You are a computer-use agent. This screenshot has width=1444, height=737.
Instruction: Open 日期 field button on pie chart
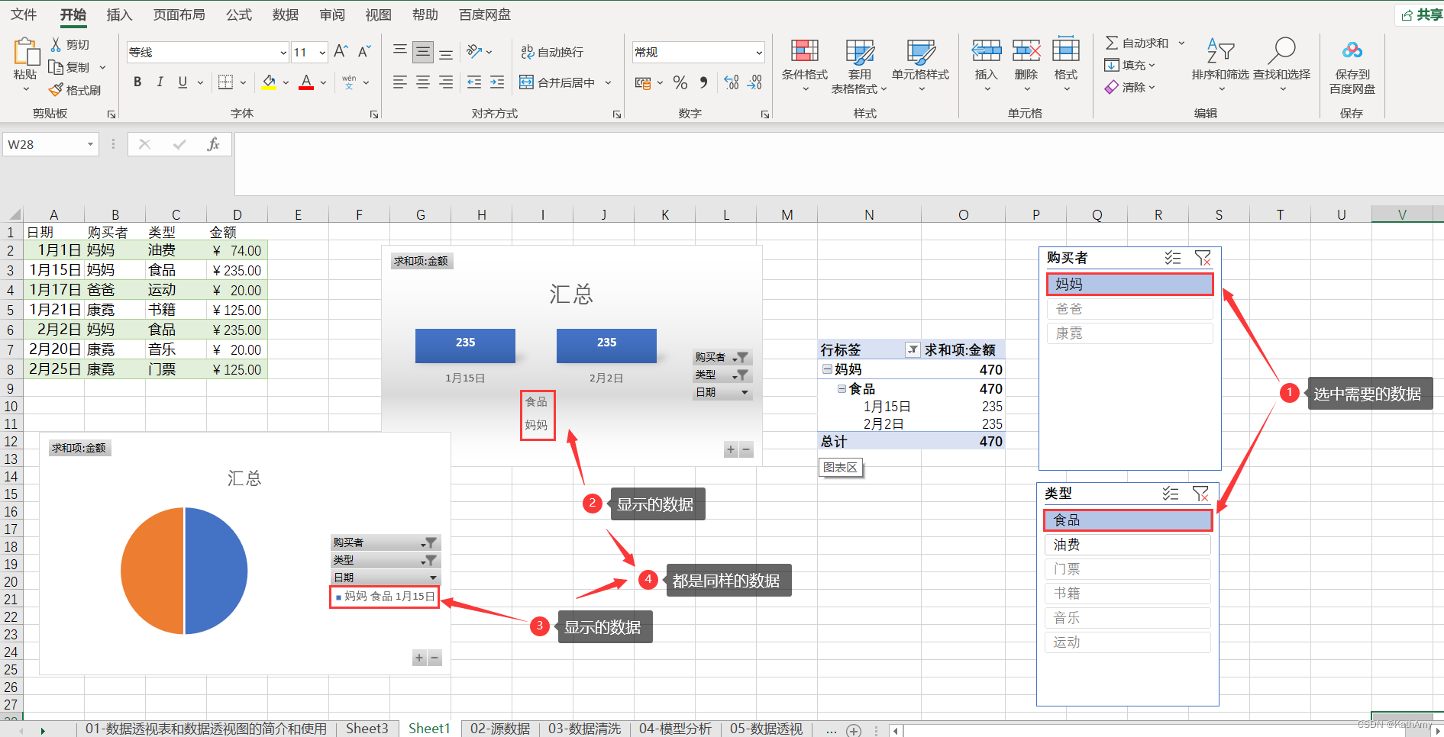coord(386,578)
